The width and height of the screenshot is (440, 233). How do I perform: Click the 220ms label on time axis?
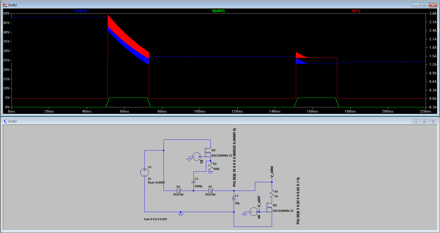[x=425, y=111]
